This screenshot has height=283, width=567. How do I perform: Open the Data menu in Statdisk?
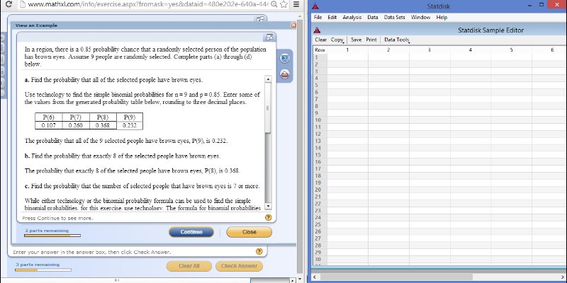373,17
